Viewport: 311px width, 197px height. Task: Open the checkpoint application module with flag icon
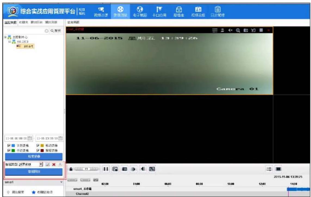click(159, 12)
